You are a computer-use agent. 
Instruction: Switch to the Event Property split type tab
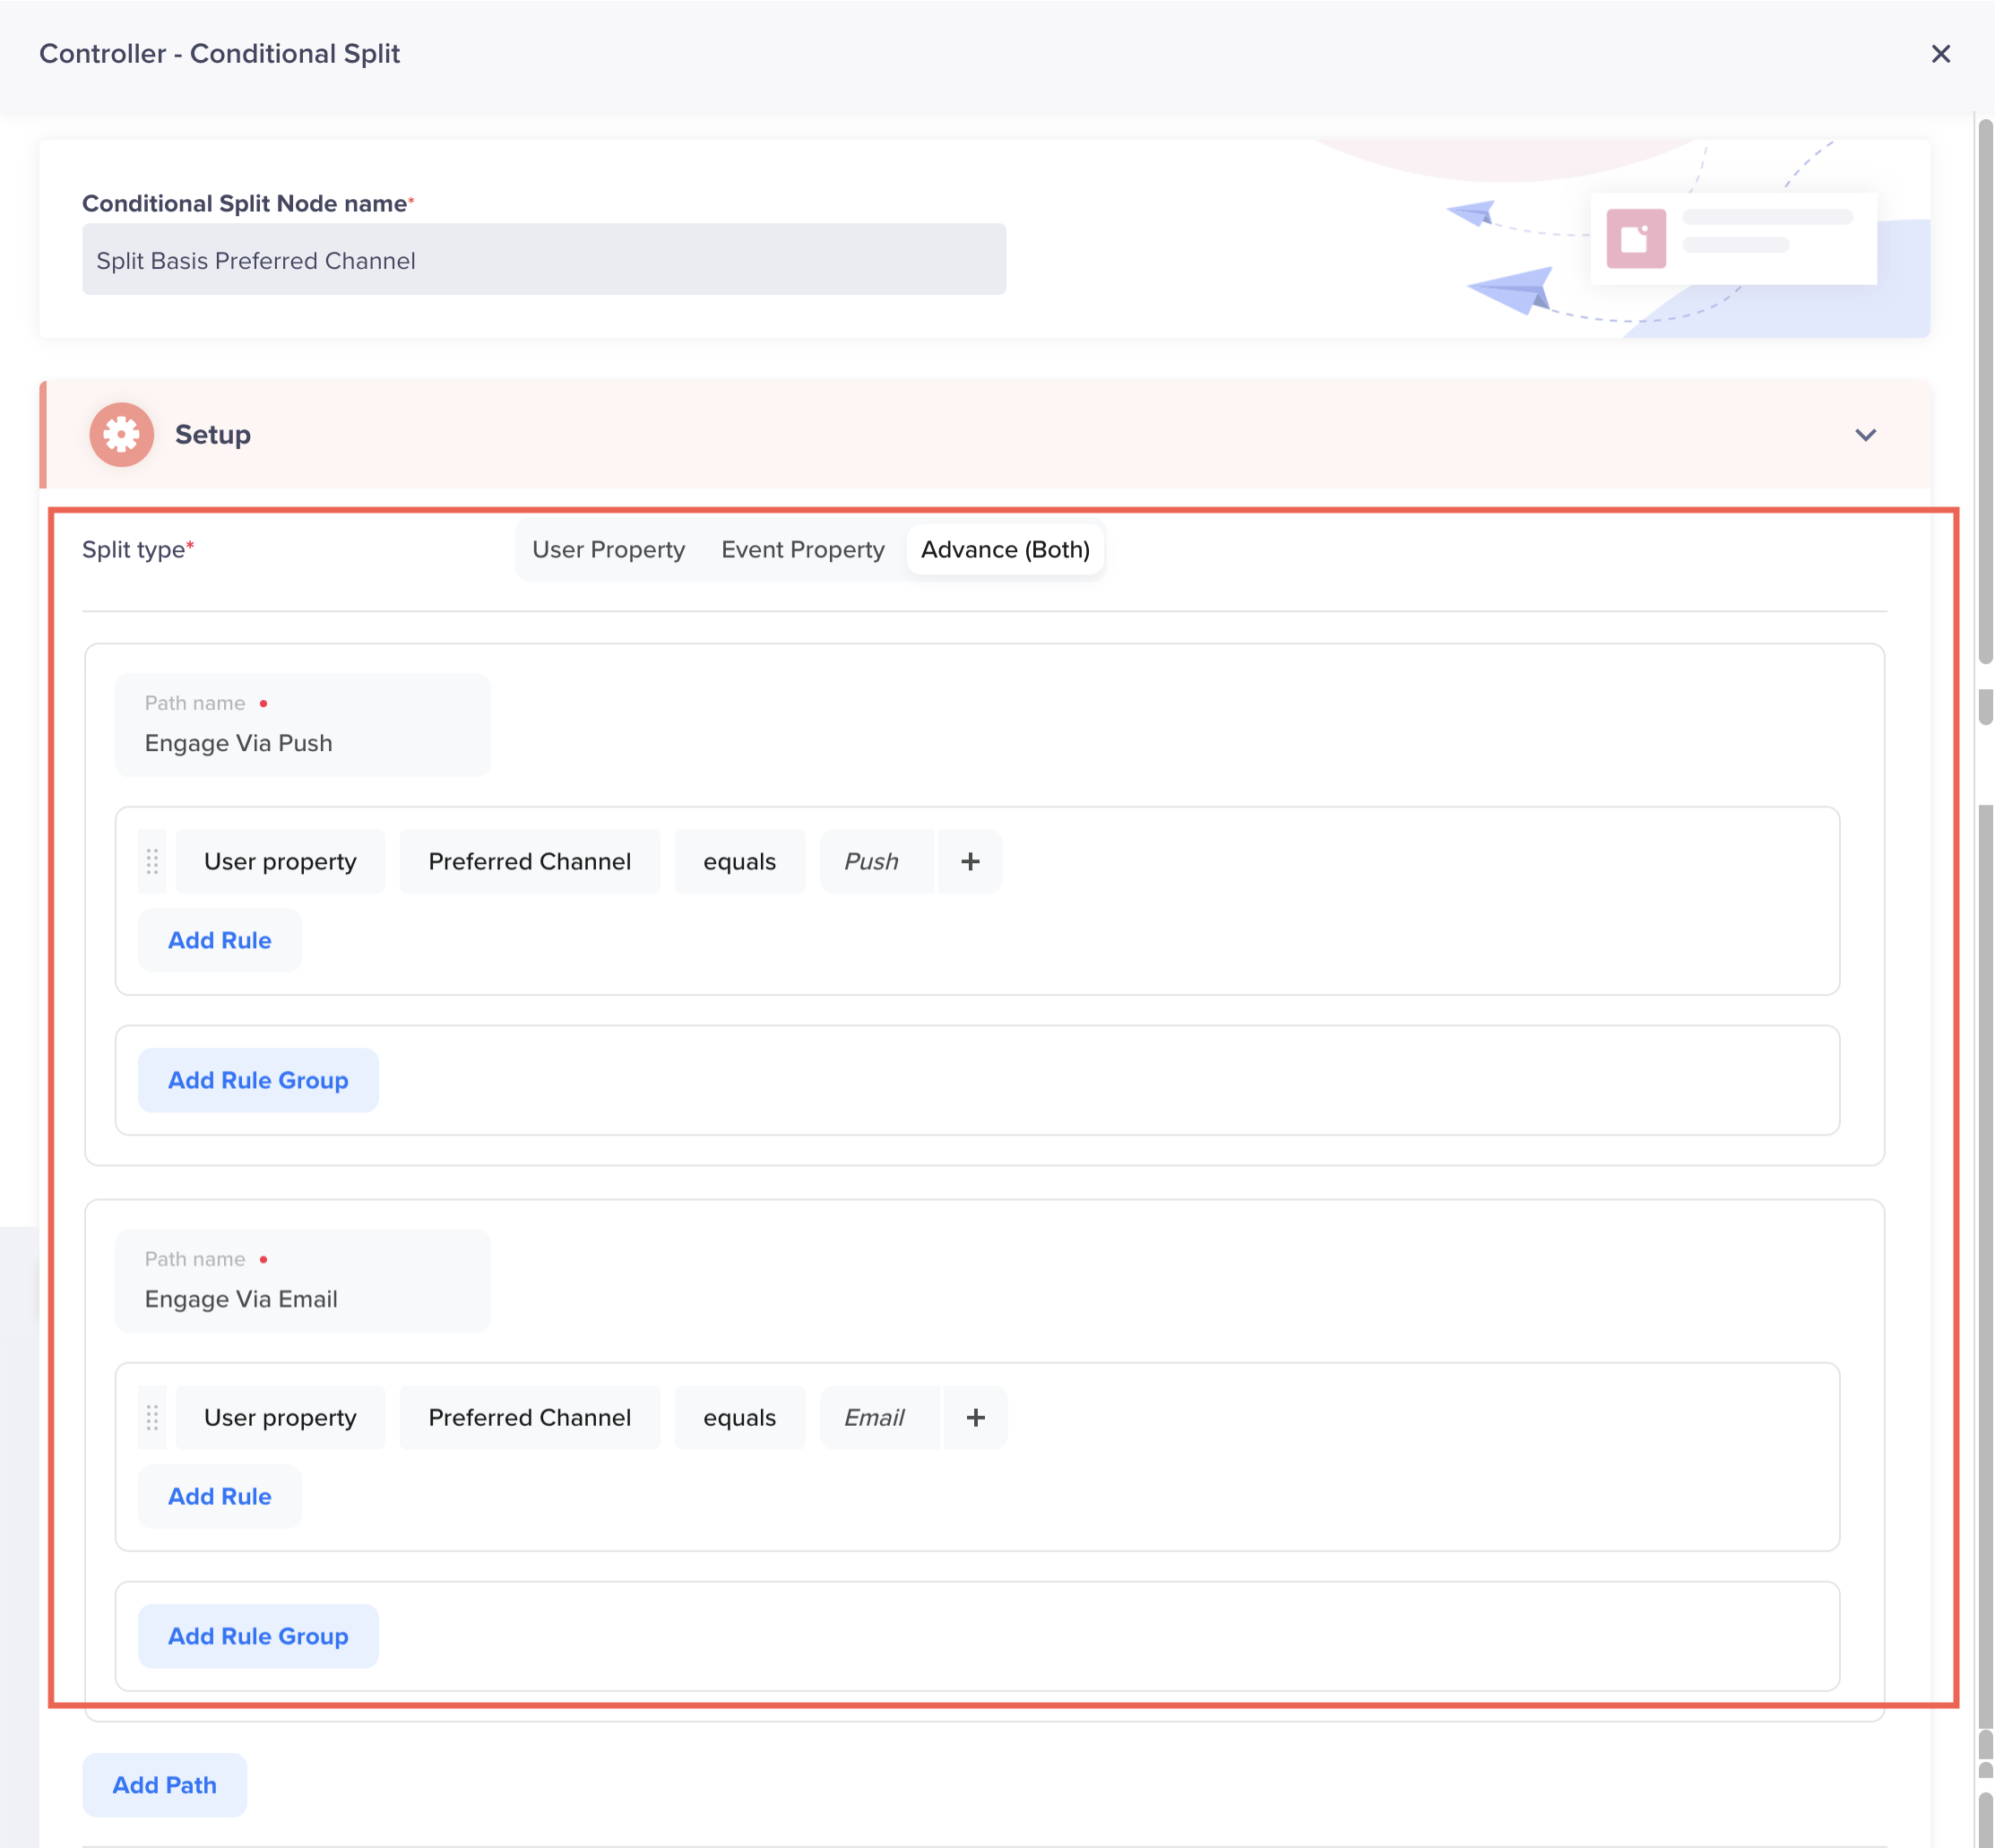click(802, 549)
